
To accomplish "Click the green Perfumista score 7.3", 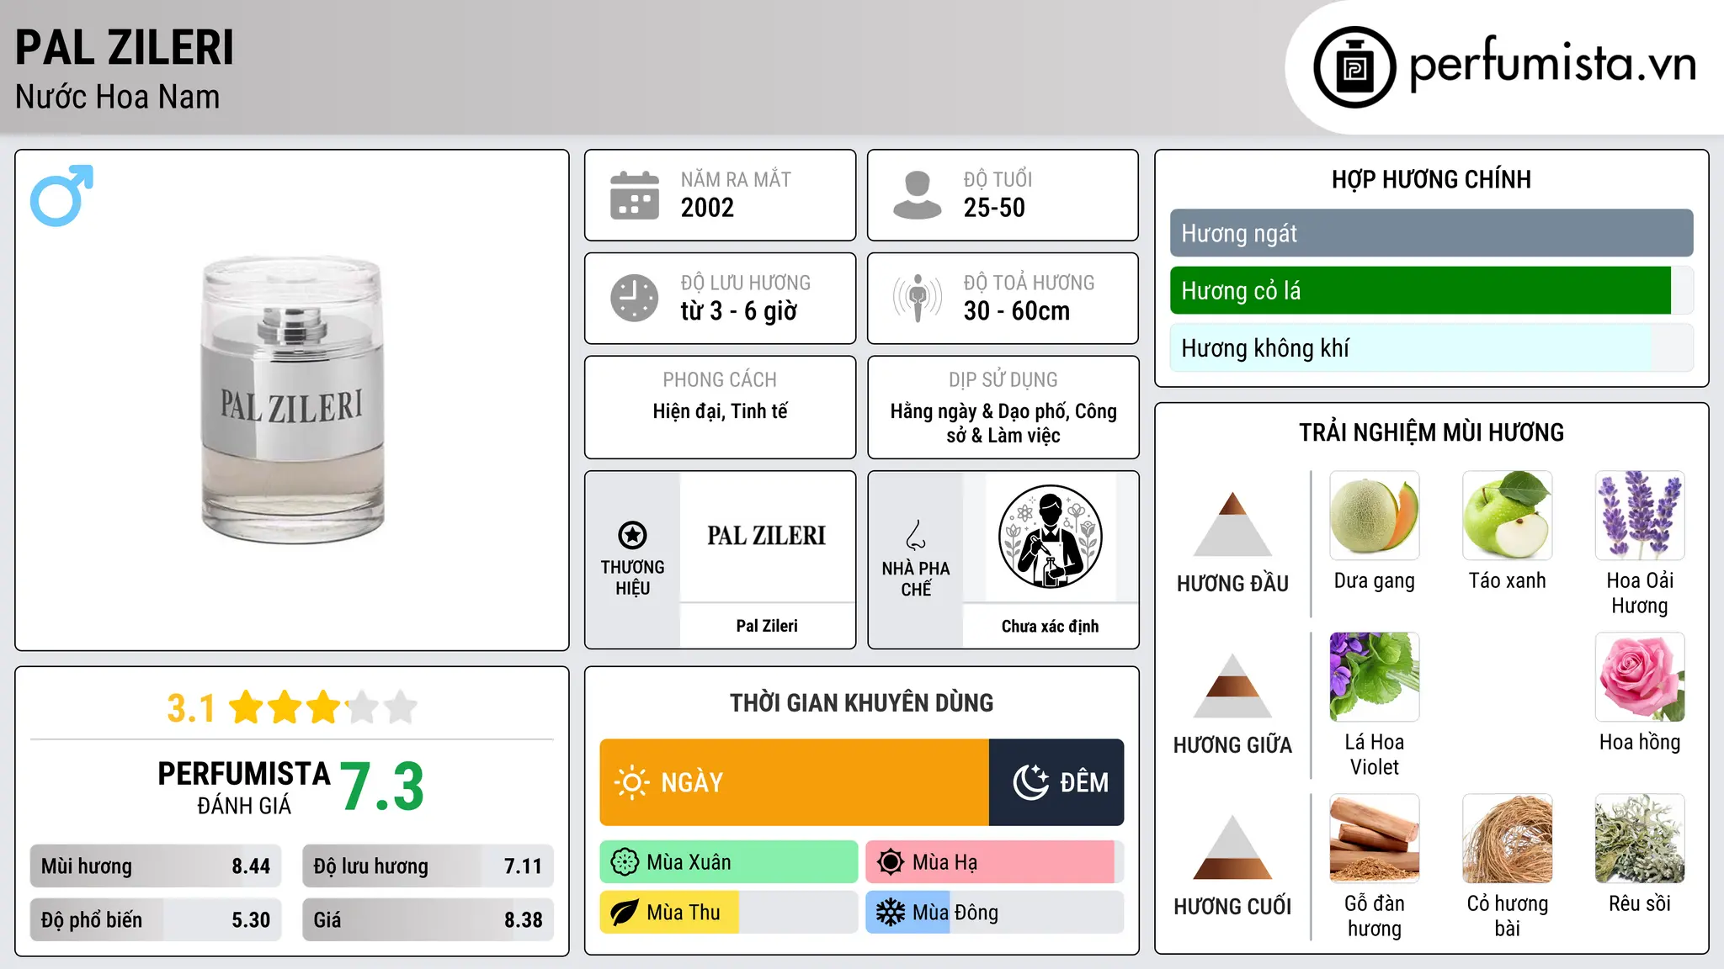I will pos(382,787).
